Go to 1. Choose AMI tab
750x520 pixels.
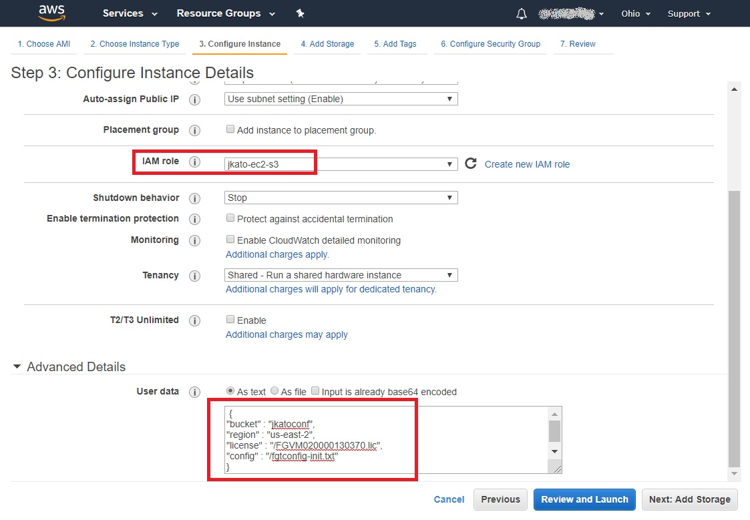(x=44, y=44)
